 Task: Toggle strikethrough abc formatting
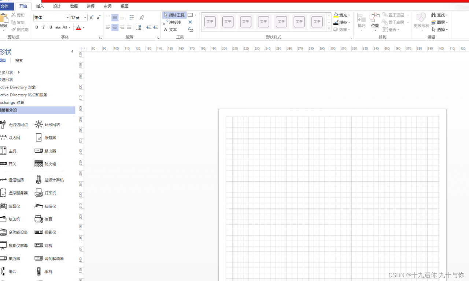click(x=58, y=27)
